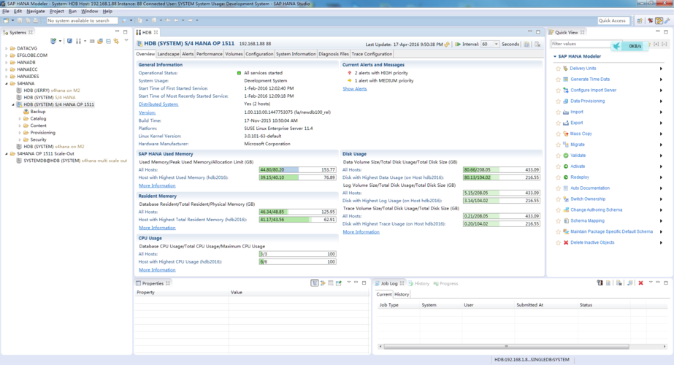The image size is (674, 365).
Task: Collapse the SAP HANA Modeler section
Action: 554,56
